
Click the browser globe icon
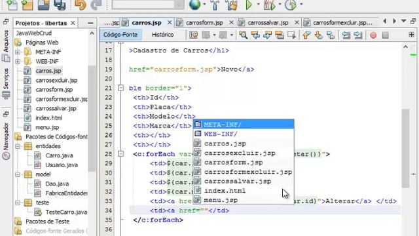tap(195, 5)
